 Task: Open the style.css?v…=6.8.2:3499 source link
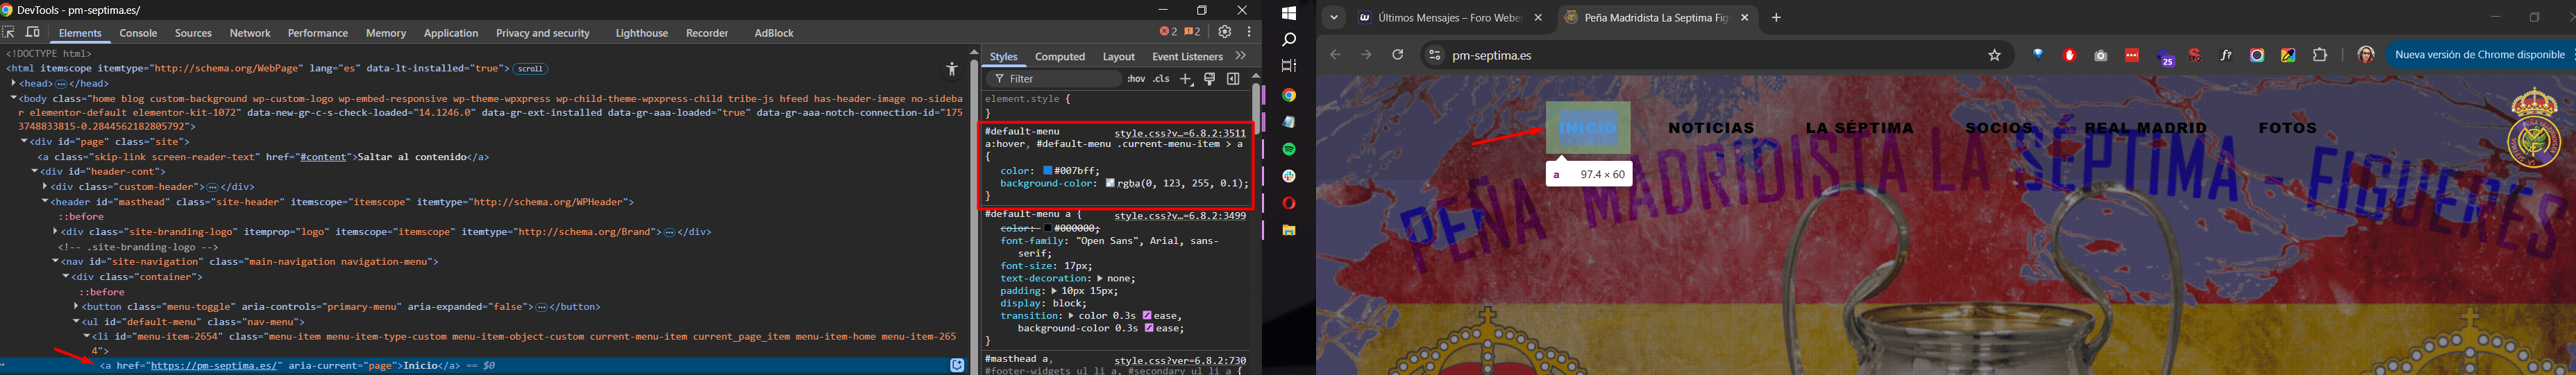click(x=1180, y=216)
